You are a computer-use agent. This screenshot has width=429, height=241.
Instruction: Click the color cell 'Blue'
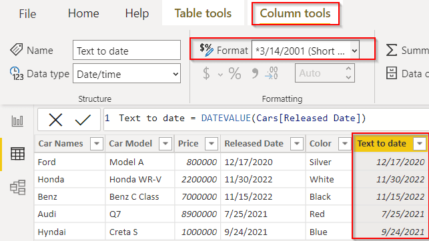click(x=329, y=232)
